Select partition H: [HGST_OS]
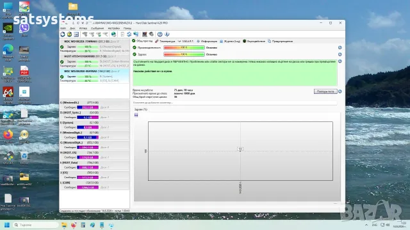The image size is (410, 230). (94, 155)
